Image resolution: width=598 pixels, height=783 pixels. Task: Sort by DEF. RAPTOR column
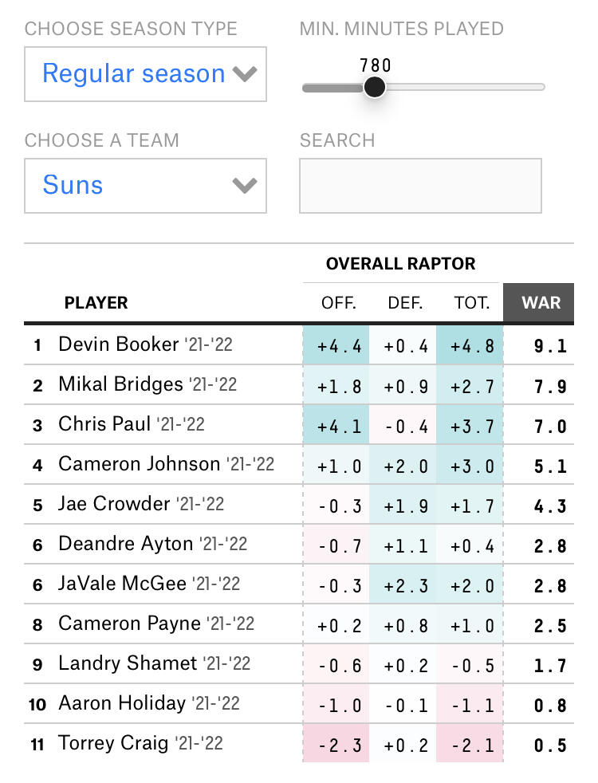(404, 303)
